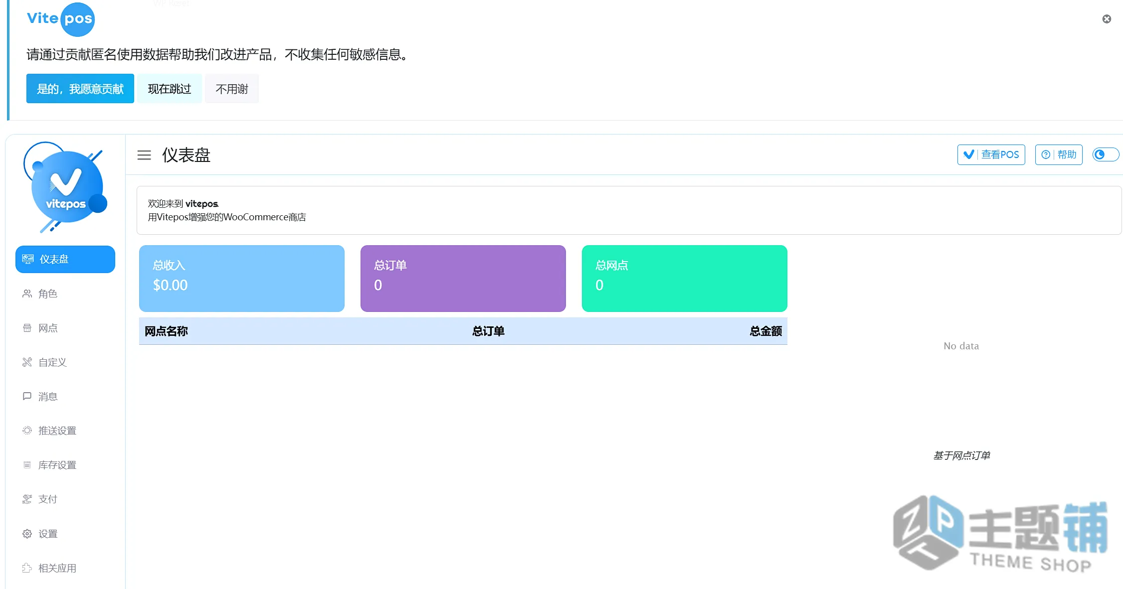Click 网点名称 column header

[166, 331]
